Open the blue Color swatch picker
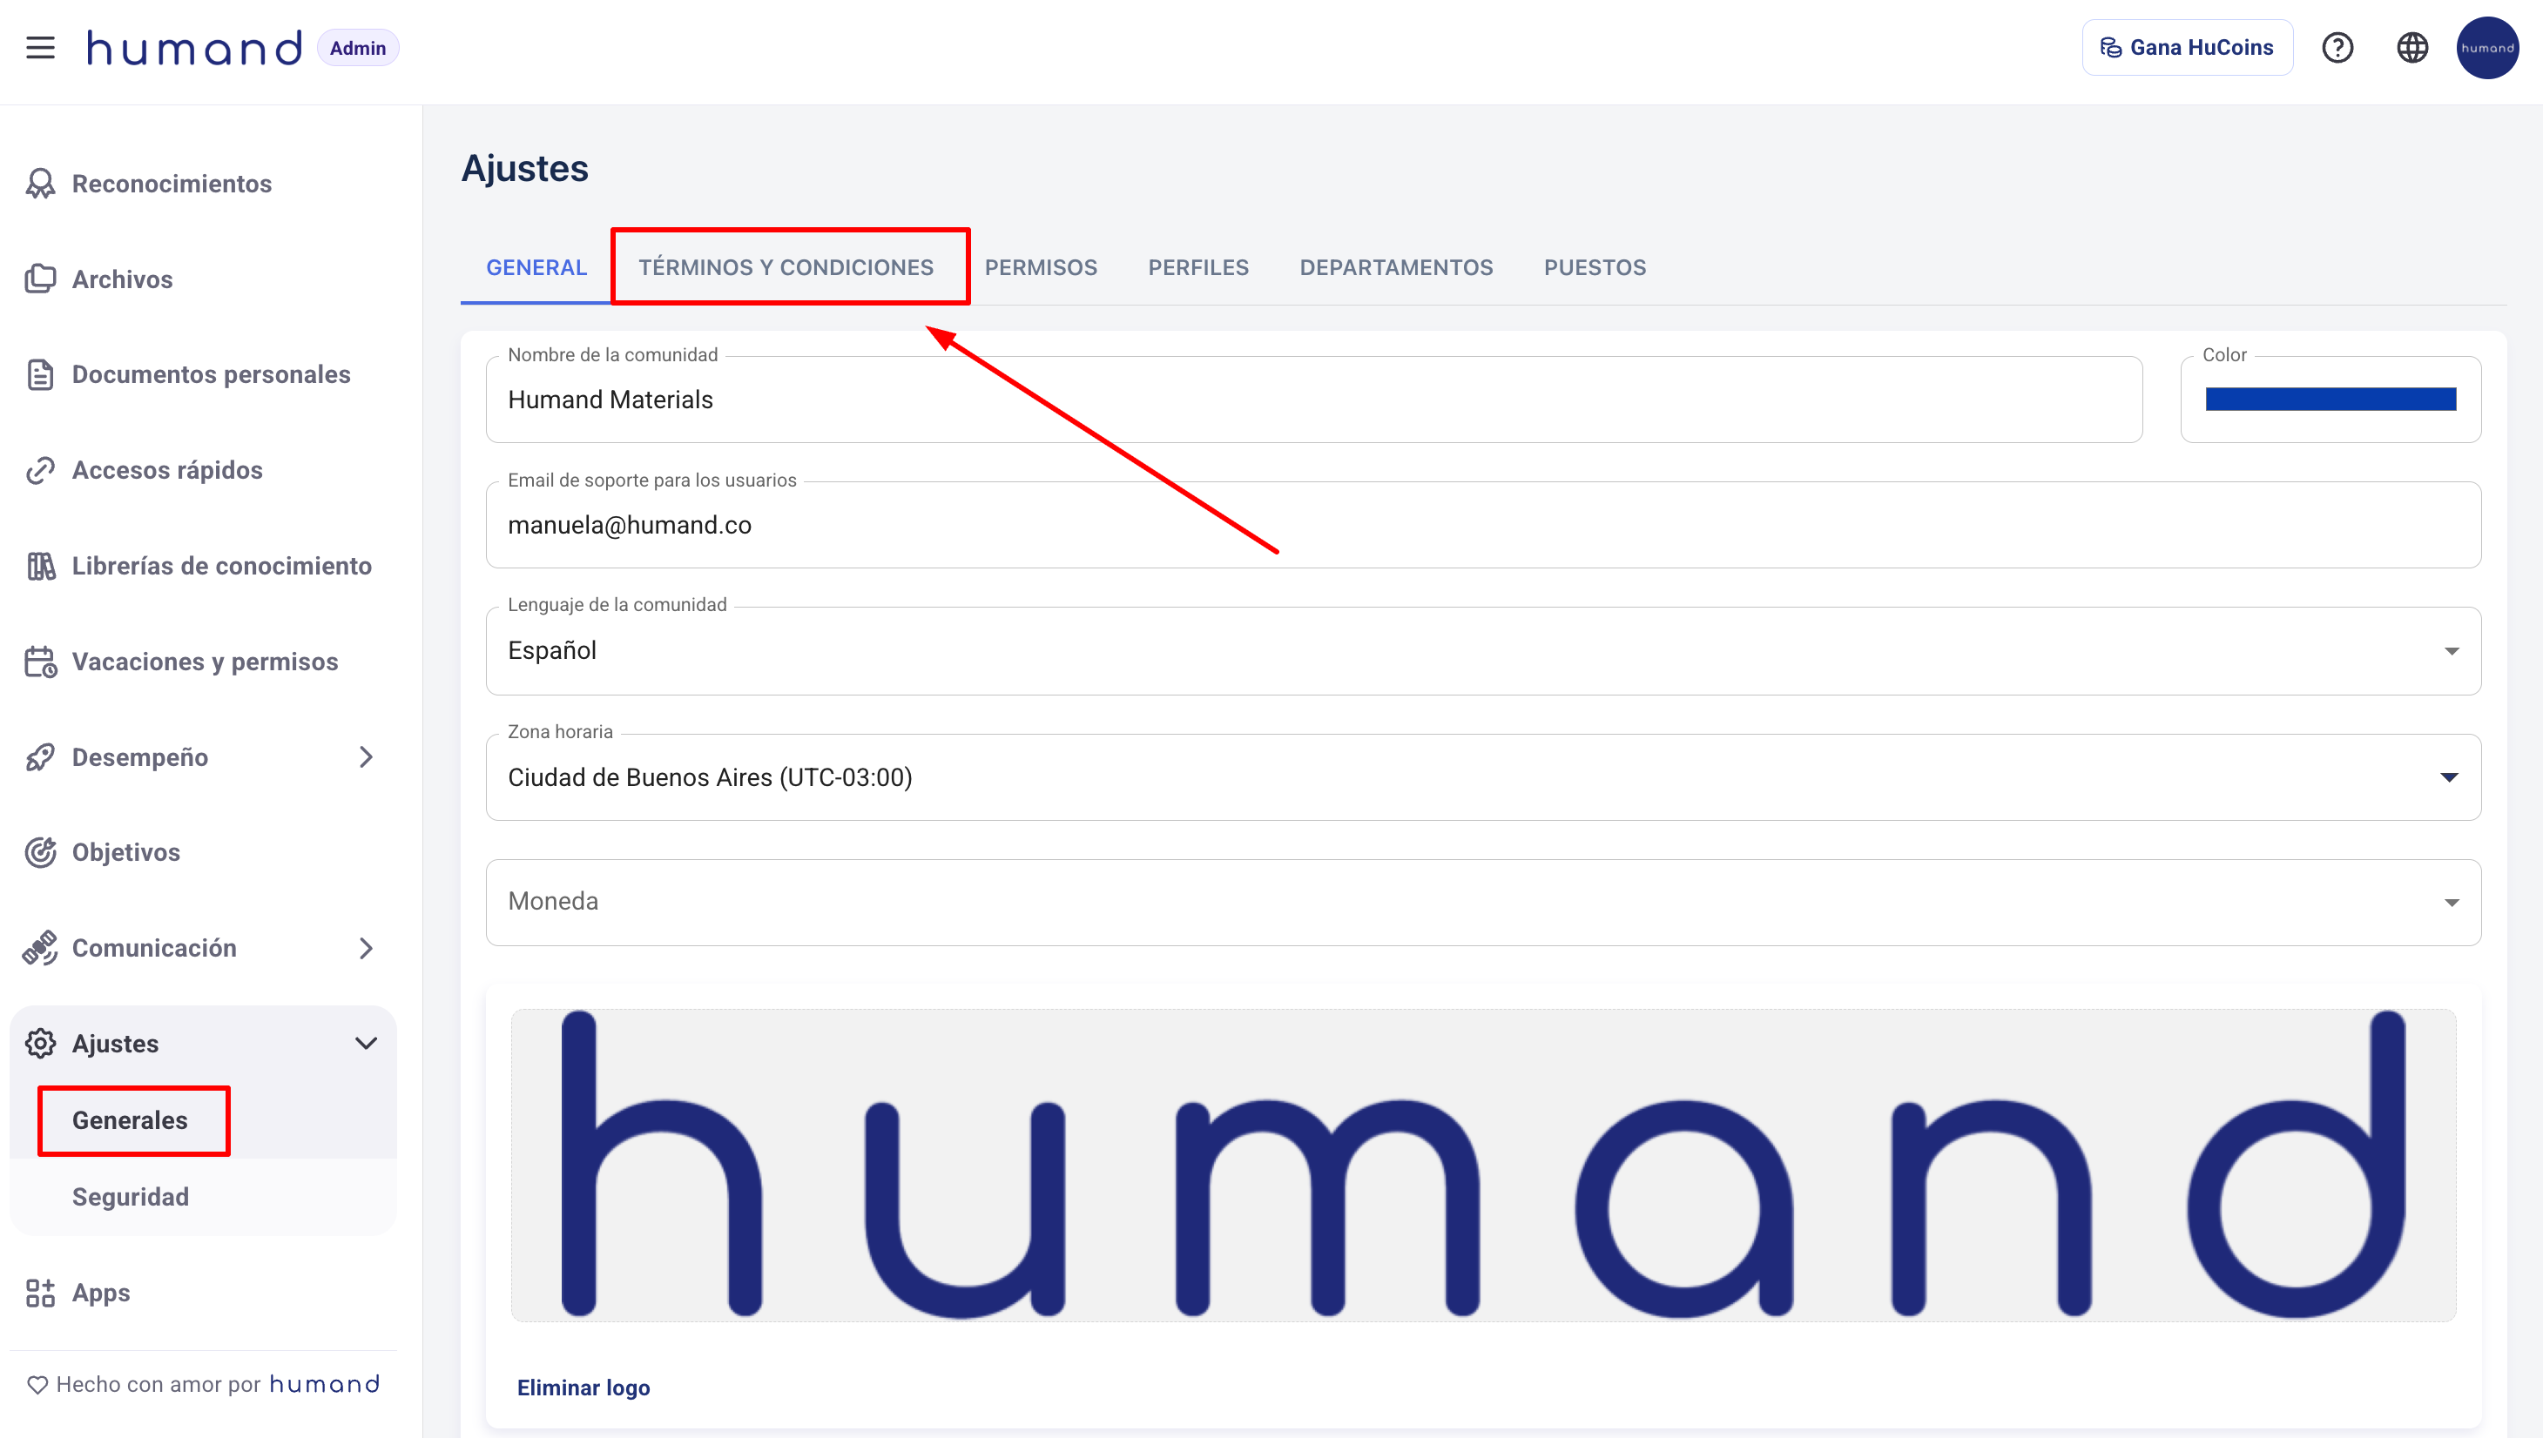 (x=2331, y=399)
